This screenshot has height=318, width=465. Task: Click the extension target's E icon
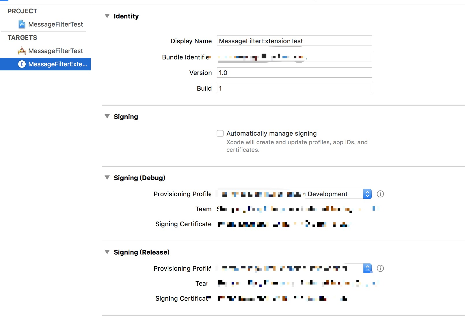(x=22, y=64)
